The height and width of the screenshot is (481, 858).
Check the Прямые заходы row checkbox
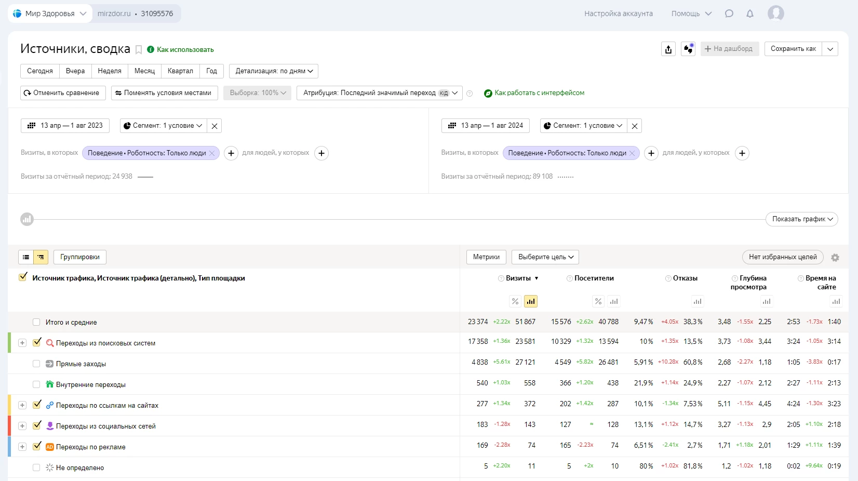[36, 364]
